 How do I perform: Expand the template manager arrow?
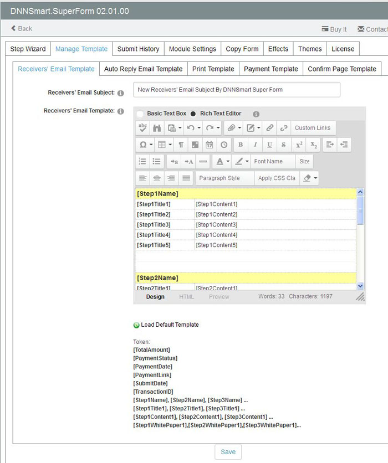[258, 128]
